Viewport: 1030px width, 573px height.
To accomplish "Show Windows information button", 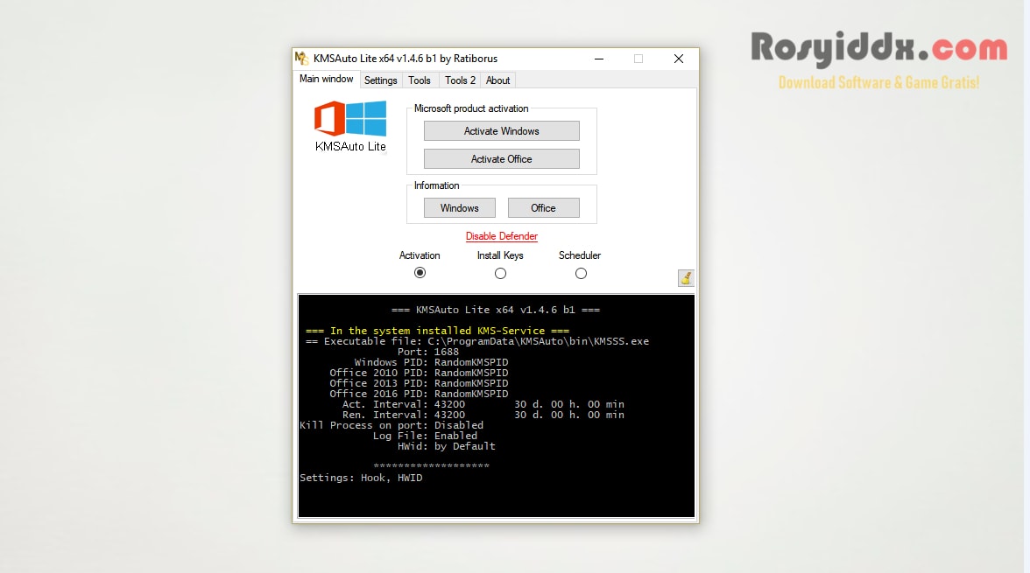I will pyautogui.click(x=459, y=208).
